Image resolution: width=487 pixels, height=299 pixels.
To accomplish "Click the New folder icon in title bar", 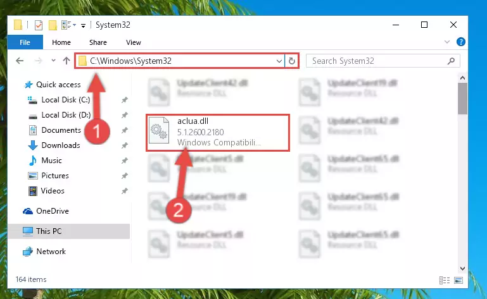I will (x=53, y=25).
